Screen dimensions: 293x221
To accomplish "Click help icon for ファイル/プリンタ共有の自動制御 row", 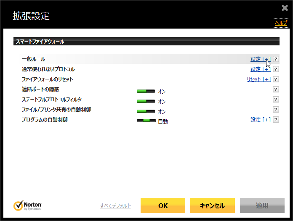I will tap(276, 110).
